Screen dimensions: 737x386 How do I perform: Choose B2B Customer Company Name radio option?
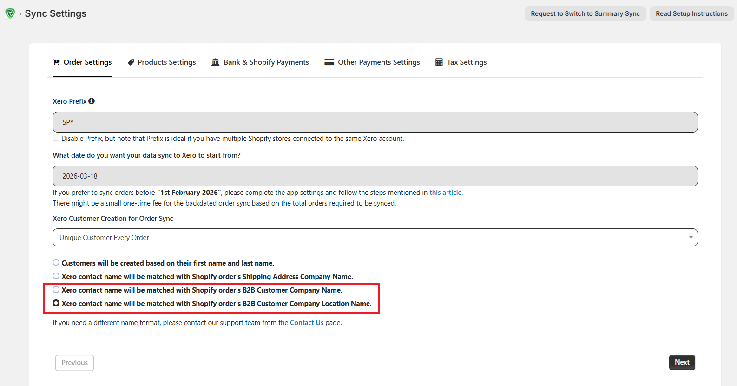tap(56, 290)
